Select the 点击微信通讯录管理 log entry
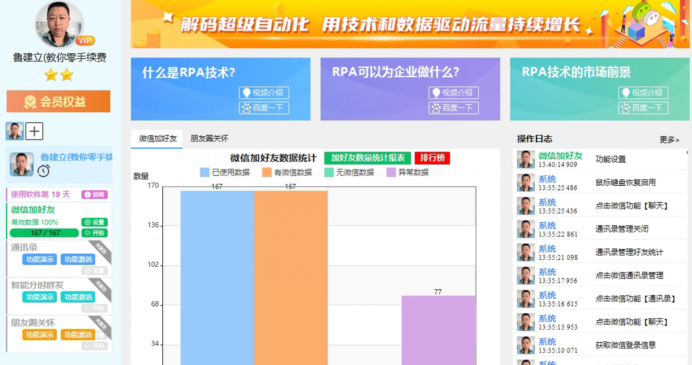Screen dimensions: 692x365 601,275
